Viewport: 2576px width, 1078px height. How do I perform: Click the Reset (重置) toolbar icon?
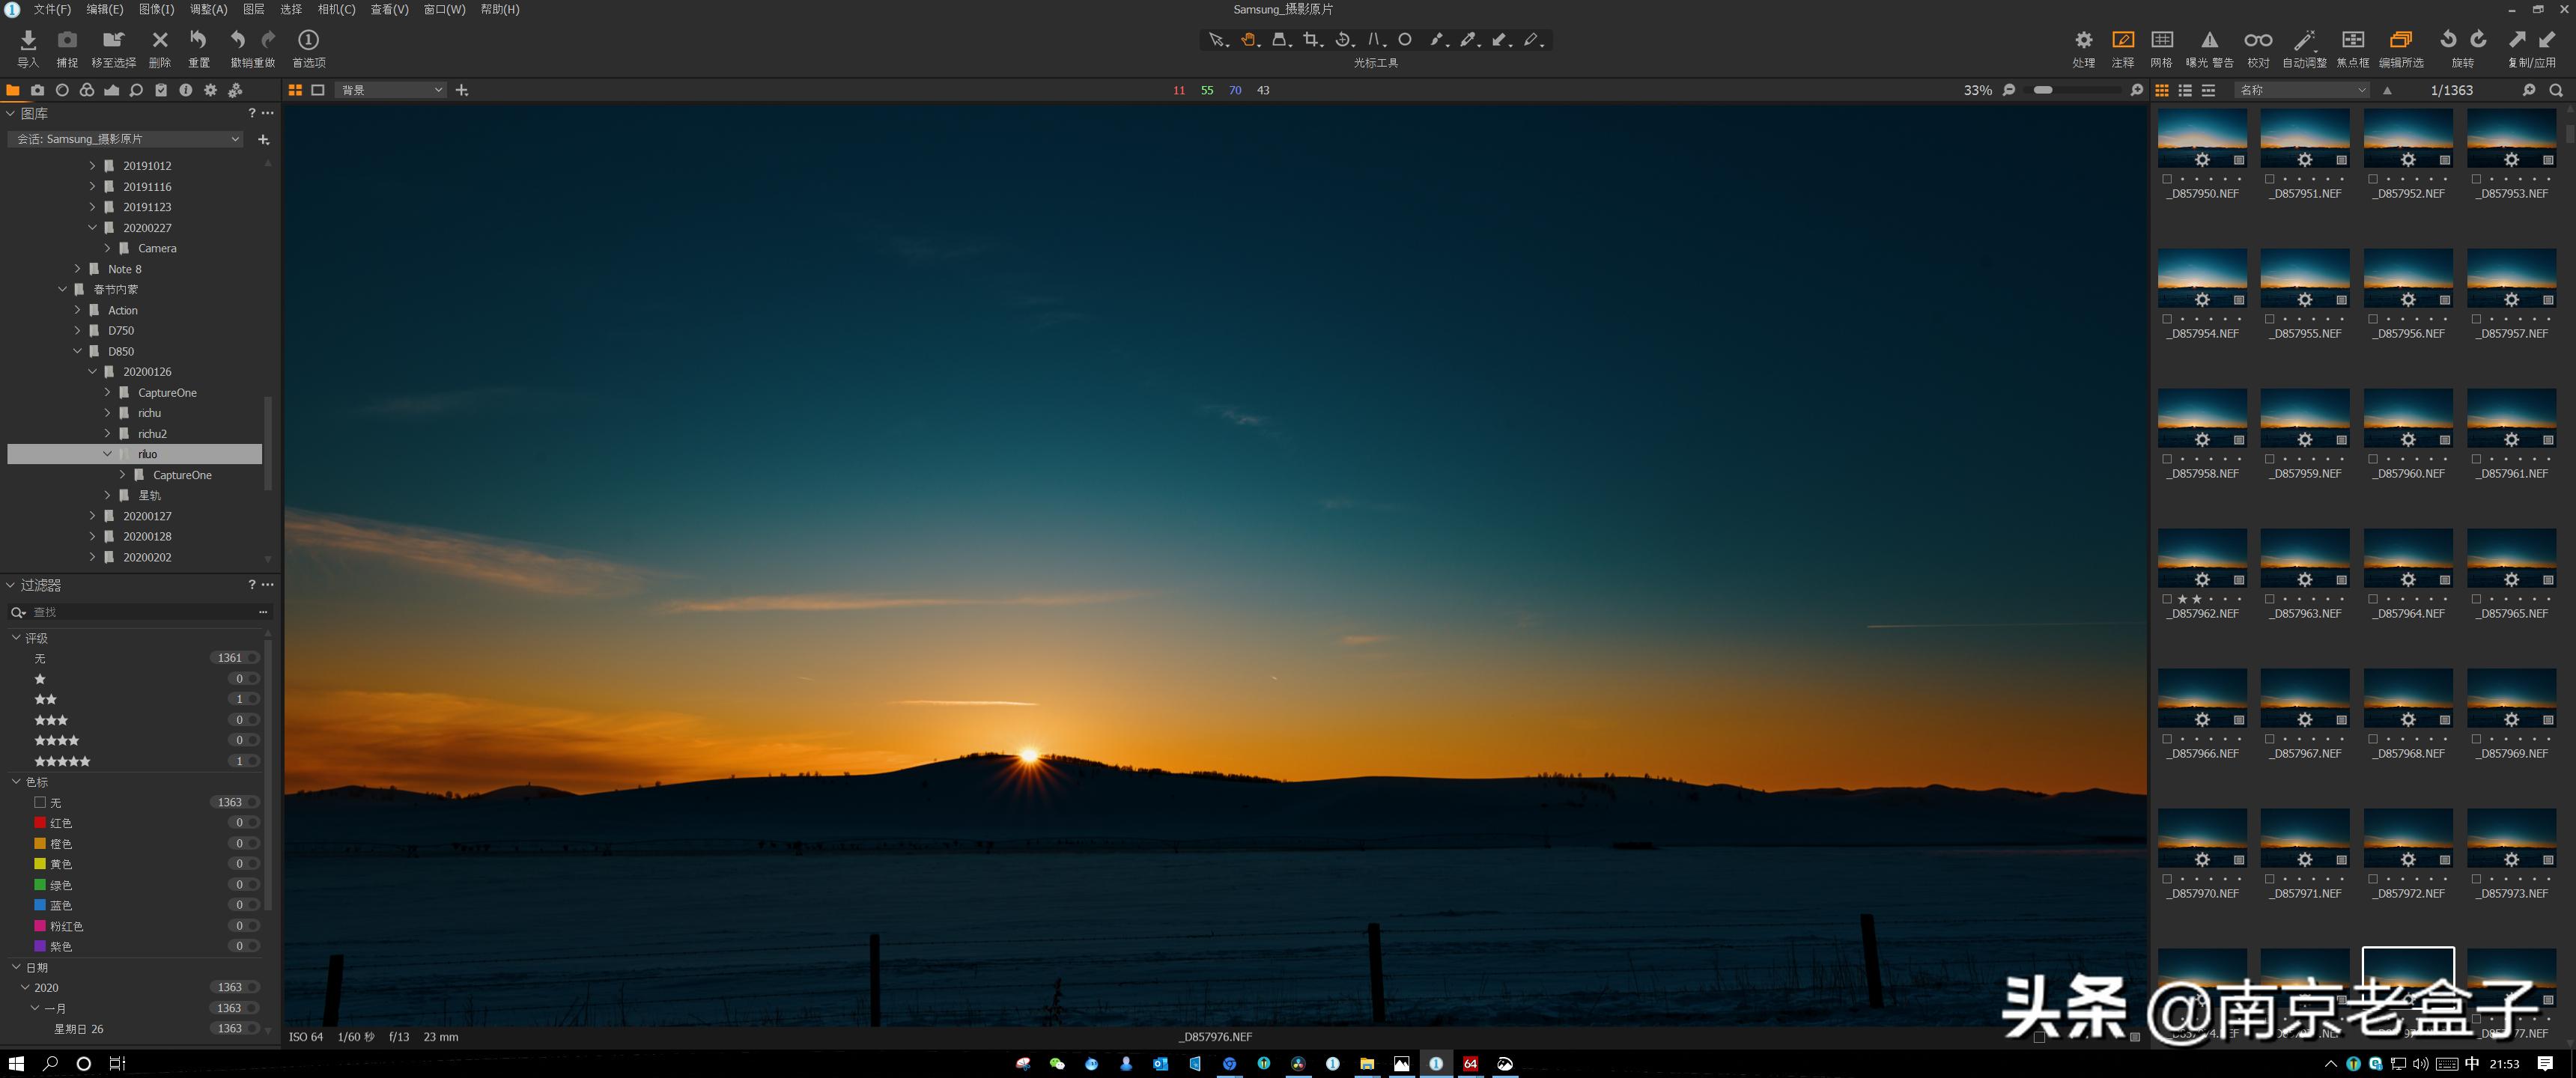click(198, 41)
